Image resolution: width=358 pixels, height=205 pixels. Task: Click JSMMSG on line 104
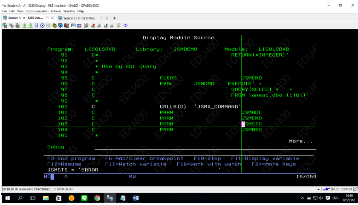(251, 130)
